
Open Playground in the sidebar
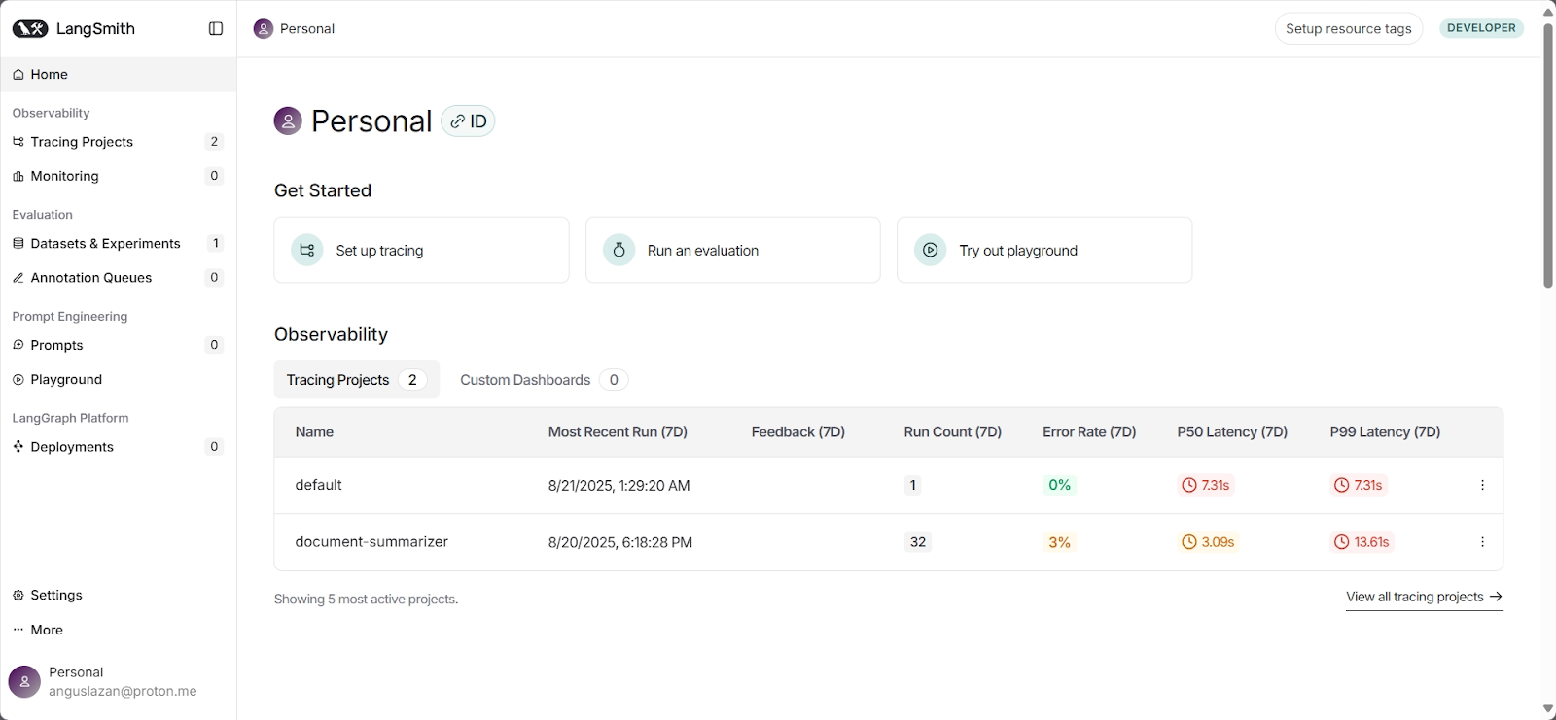coord(119,379)
